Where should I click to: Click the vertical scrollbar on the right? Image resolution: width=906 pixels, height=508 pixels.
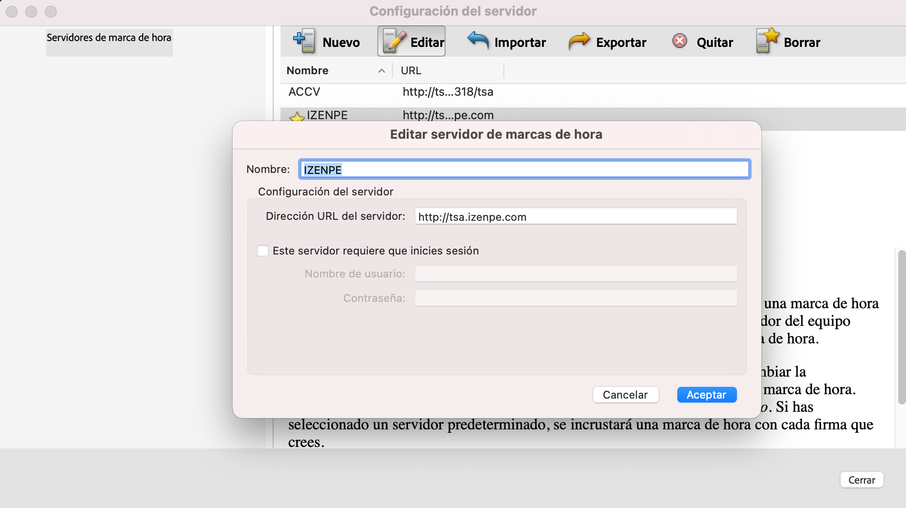click(901, 327)
